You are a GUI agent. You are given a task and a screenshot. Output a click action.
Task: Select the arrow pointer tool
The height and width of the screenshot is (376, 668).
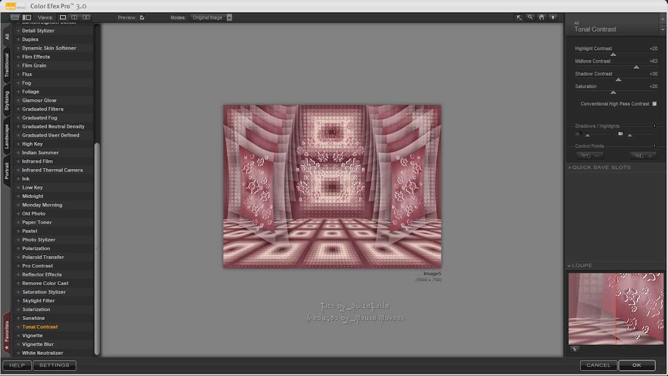[519, 17]
